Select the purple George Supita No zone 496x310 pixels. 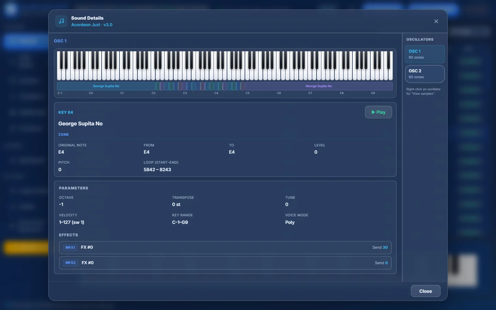319,86
